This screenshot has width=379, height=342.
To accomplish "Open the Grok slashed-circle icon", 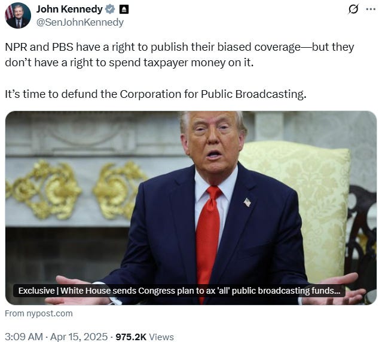I will [x=353, y=9].
